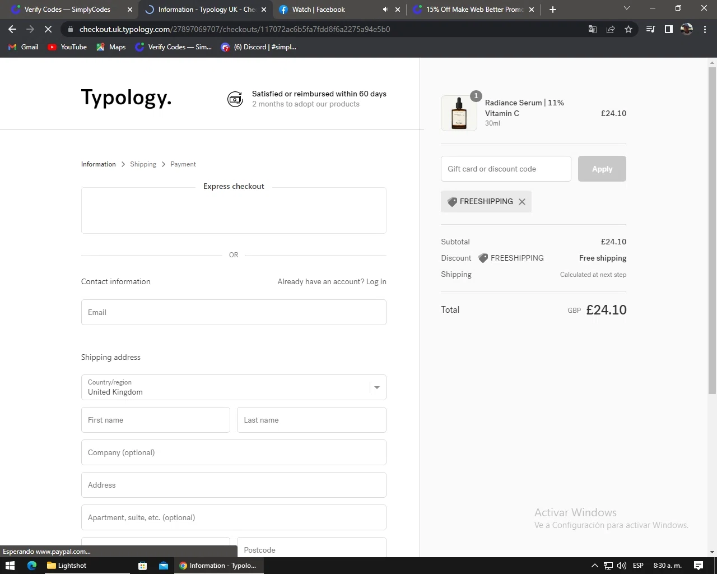717x574 pixels.
Task: Open the tab search chevron
Action: pyautogui.click(x=627, y=8)
